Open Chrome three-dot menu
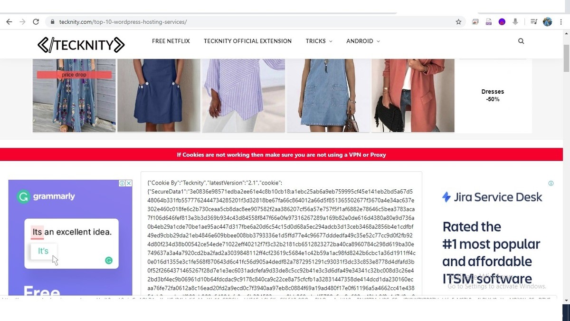Image resolution: width=570 pixels, height=321 pixels. point(561,22)
